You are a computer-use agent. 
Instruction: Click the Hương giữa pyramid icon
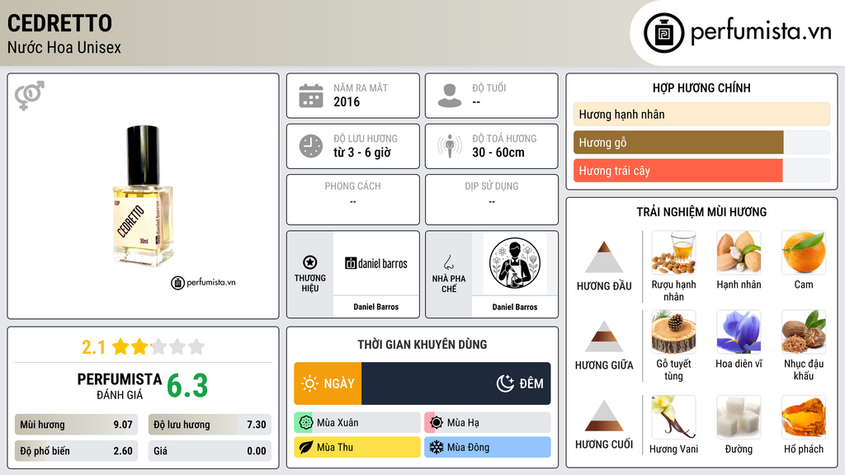click(x=604, y=336)
